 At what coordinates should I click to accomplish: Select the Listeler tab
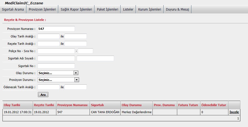point(128,9)
